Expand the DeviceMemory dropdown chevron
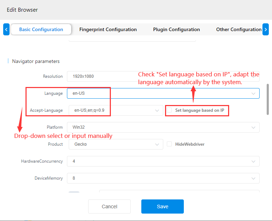 253,179
